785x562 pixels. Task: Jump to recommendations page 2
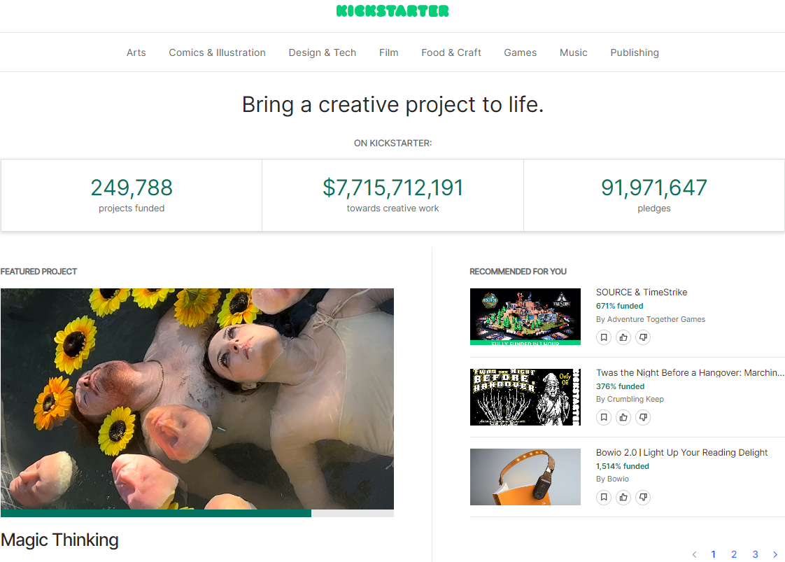click(x=734, y=554)
